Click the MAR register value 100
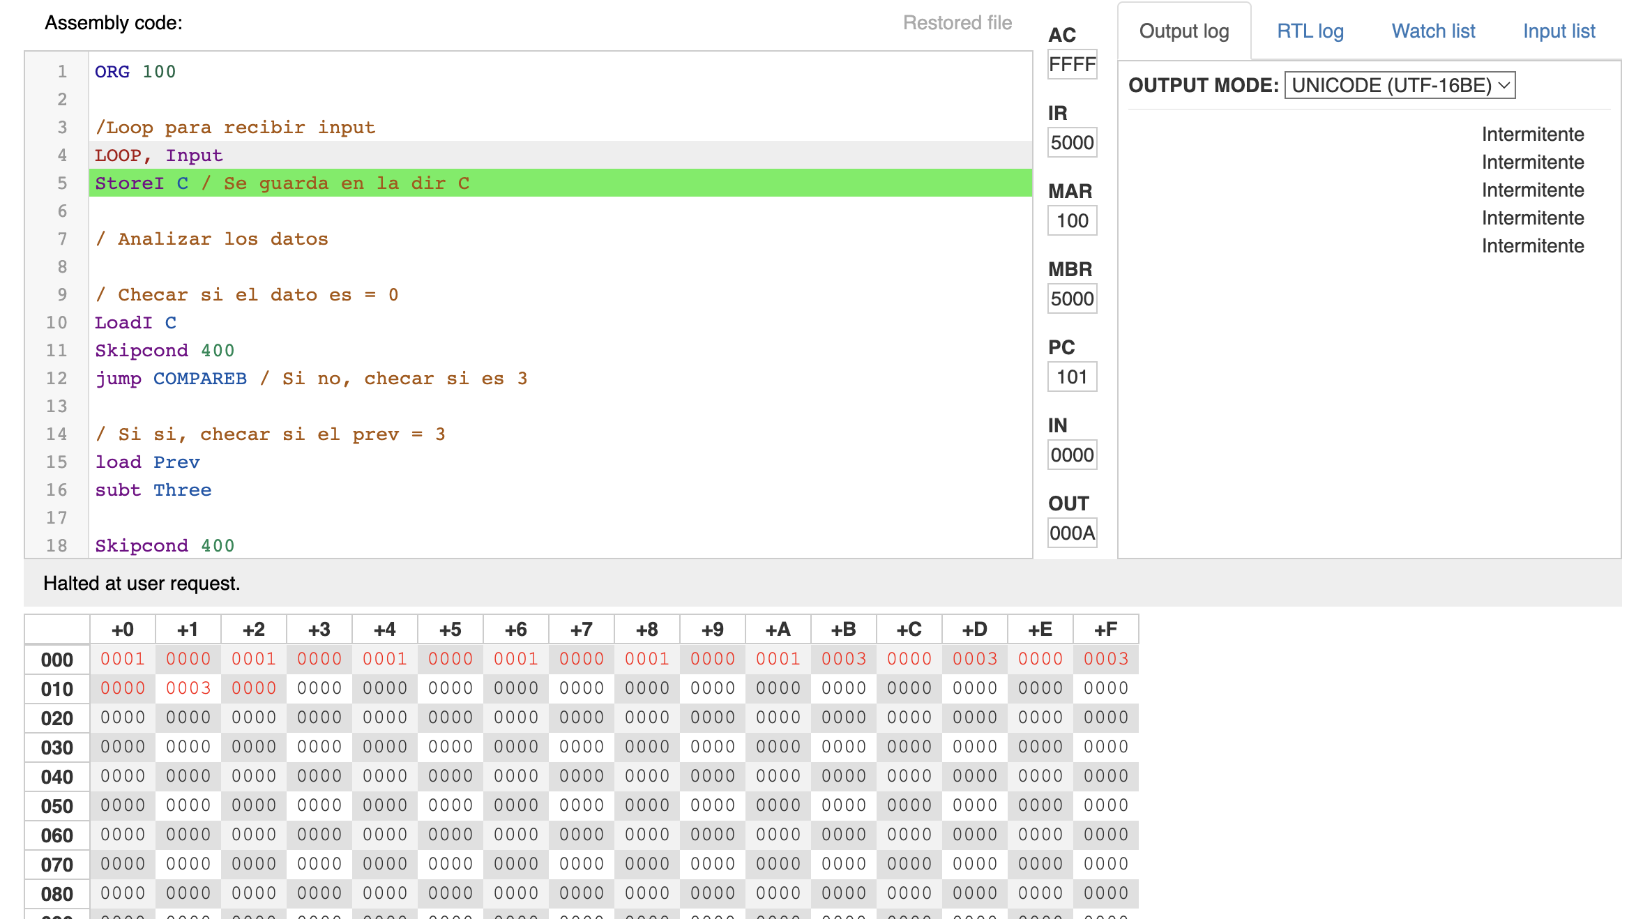 [1072, 221]
